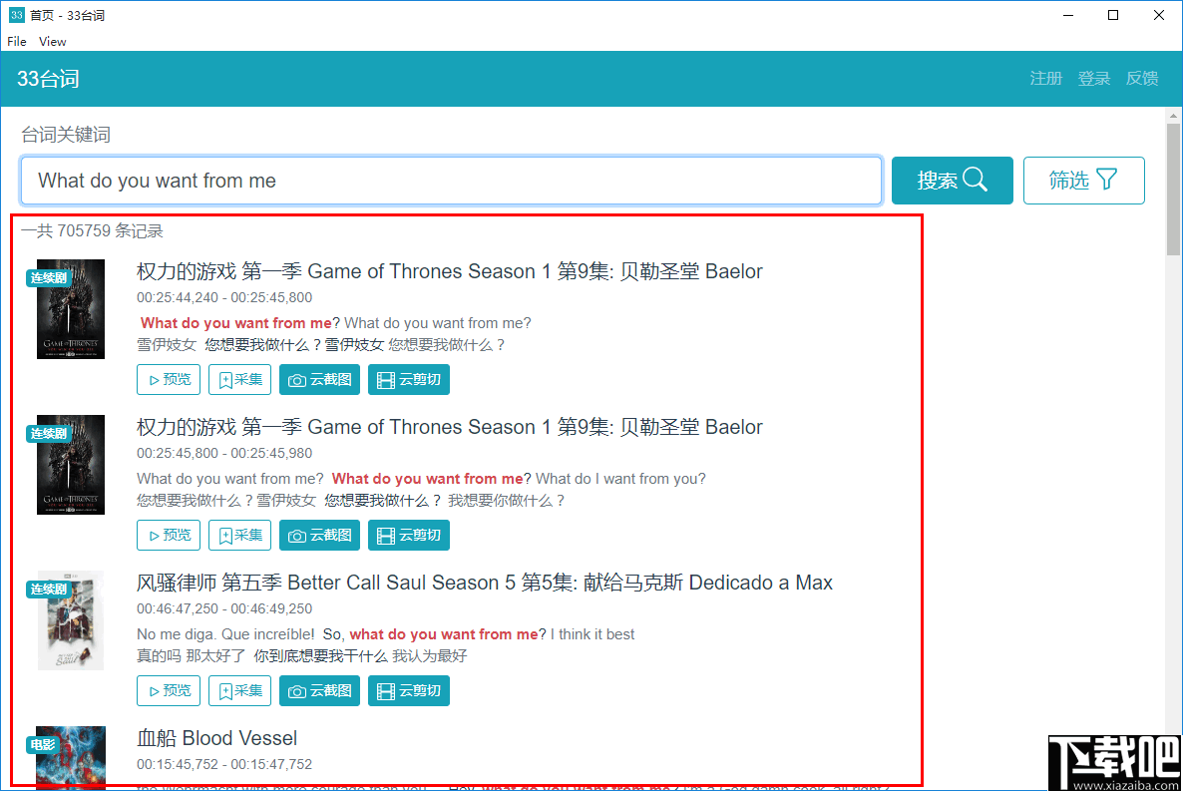The image size is (1183, 791).
Task: Click 预览 preview for Better Call Saul result
Action: pyautogui.click(x=169, y=690)
